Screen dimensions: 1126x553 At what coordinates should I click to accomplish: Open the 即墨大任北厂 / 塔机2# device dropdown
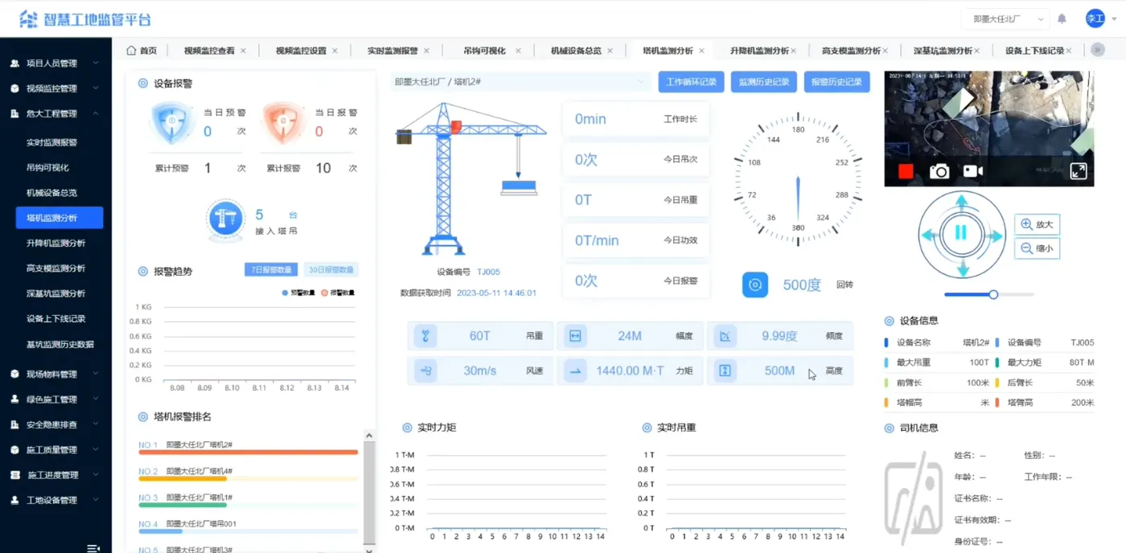tap(520, 81)
